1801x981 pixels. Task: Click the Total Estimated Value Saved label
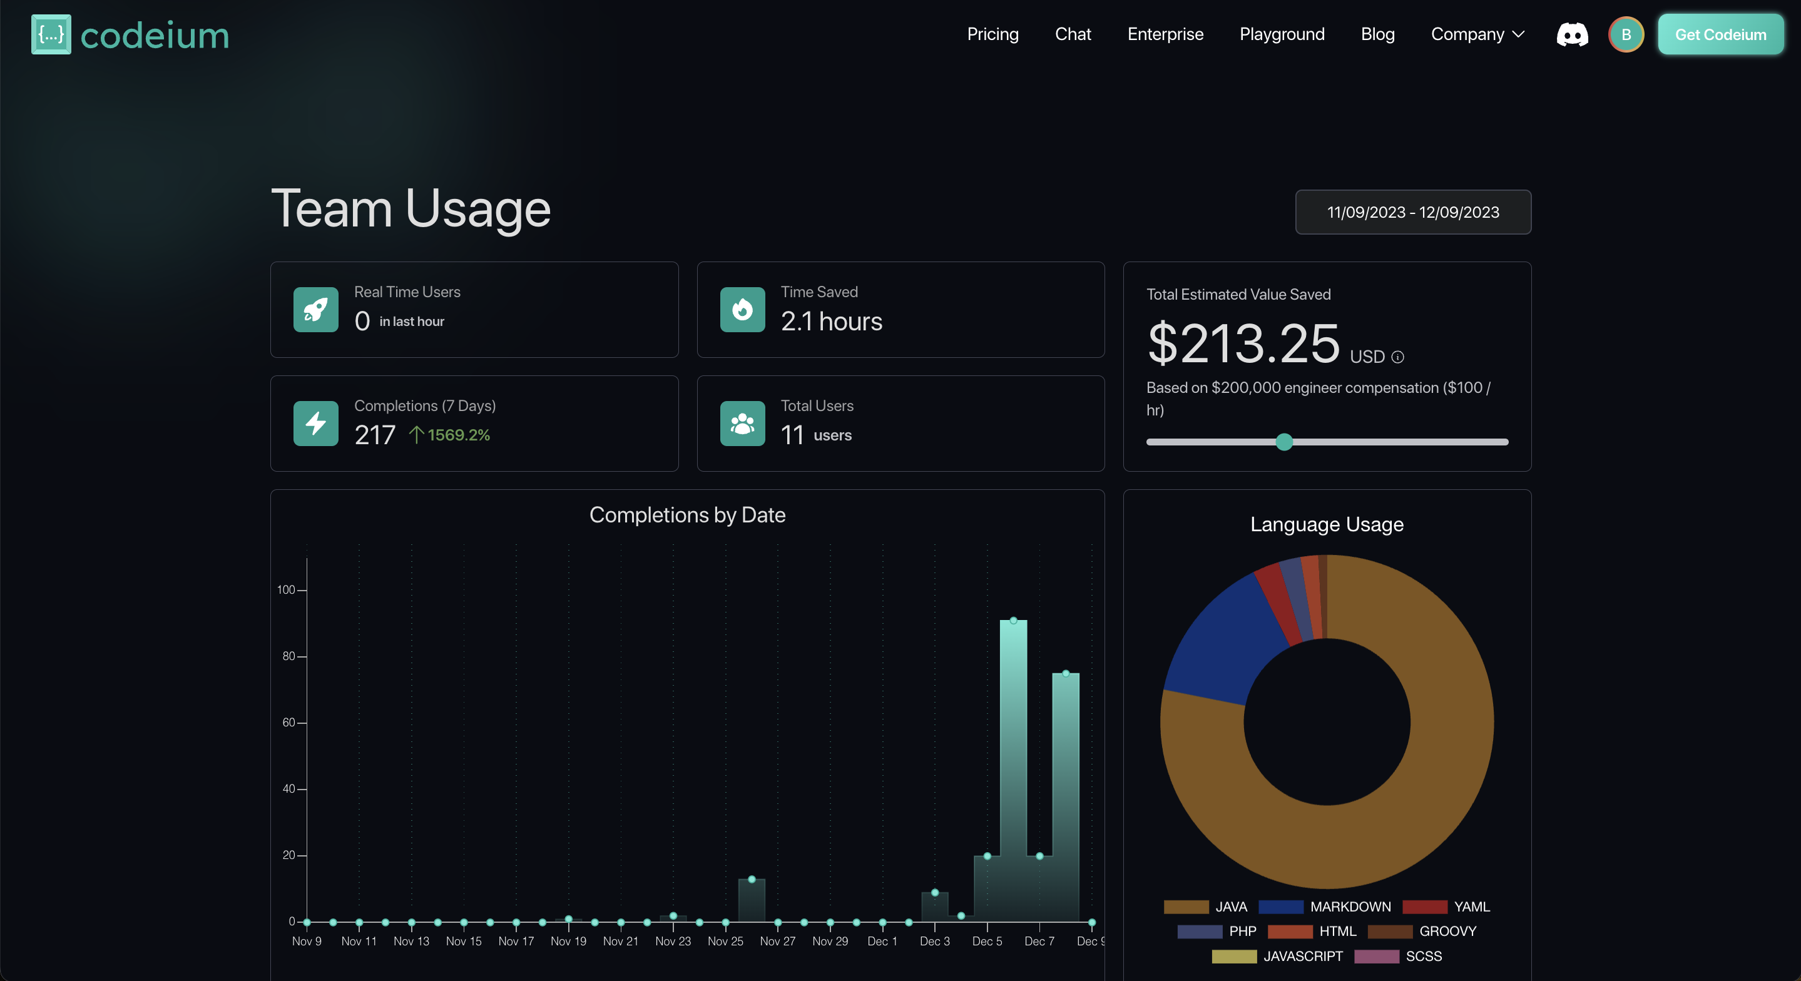(1238, 295)
